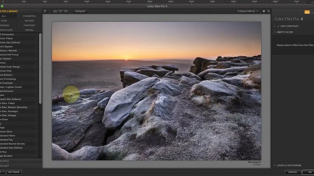Open the Help dropdown beside Settings
314x176 pixels.
pos(2,172)
